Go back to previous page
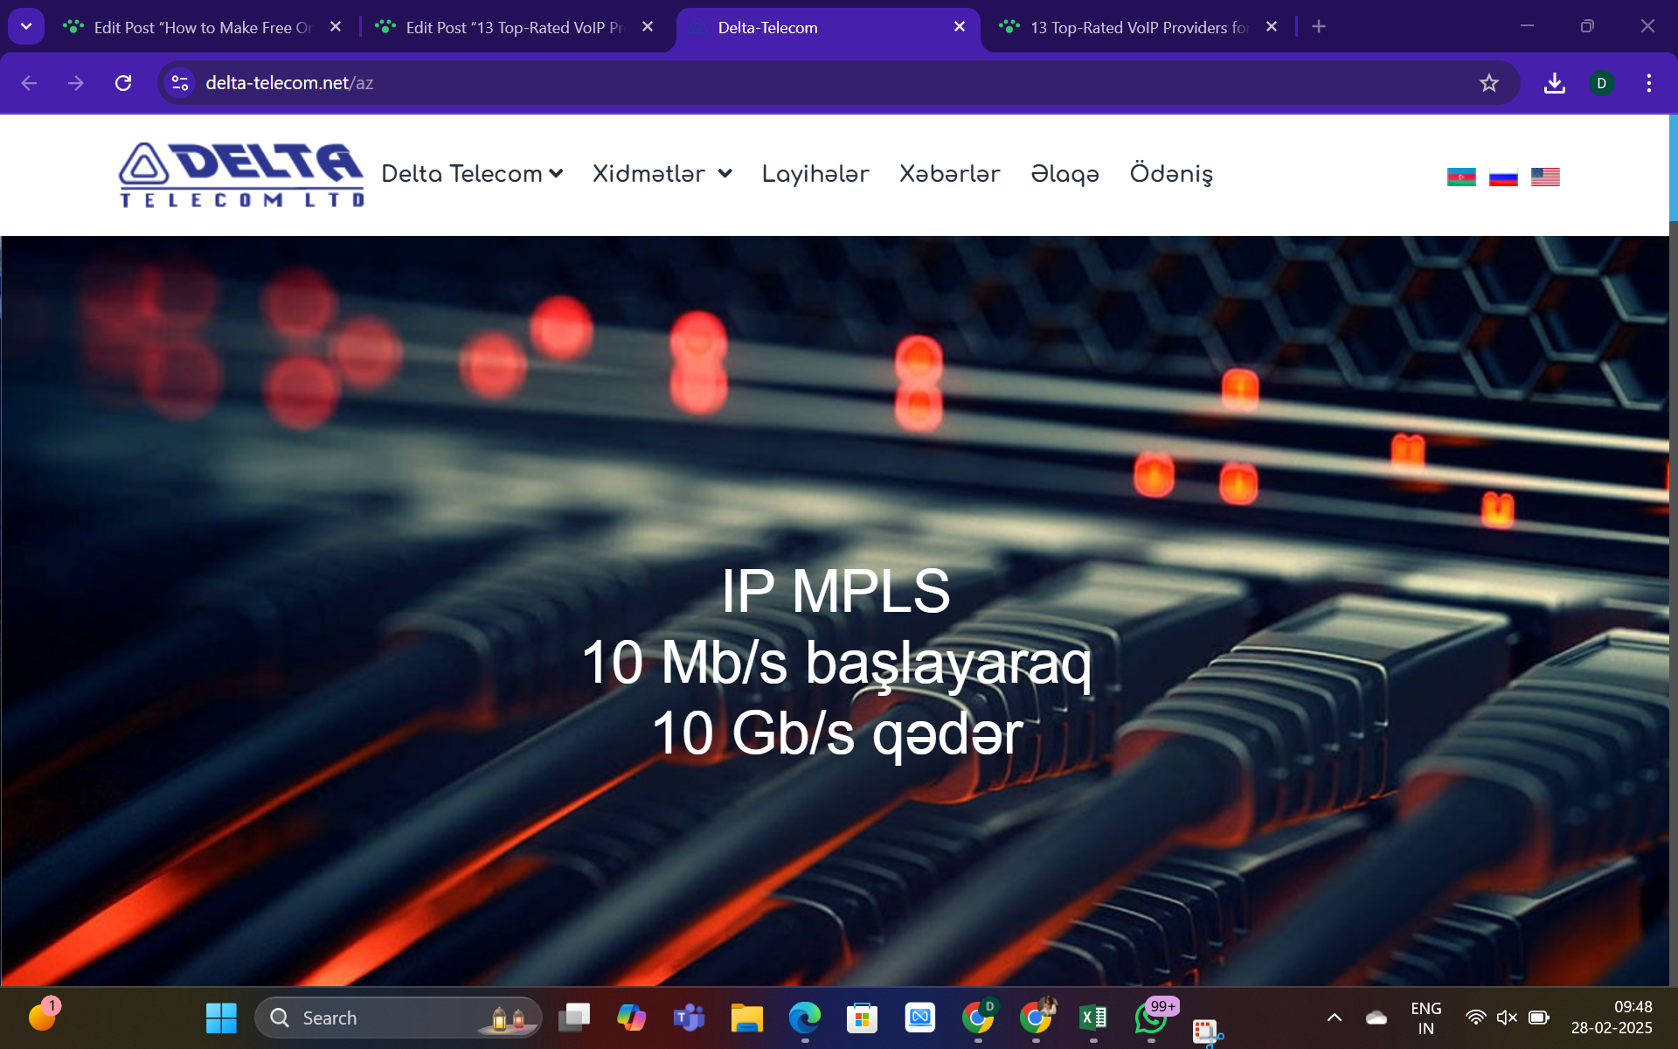Viewport: 1678px width, 1049px height. (29, 83)
